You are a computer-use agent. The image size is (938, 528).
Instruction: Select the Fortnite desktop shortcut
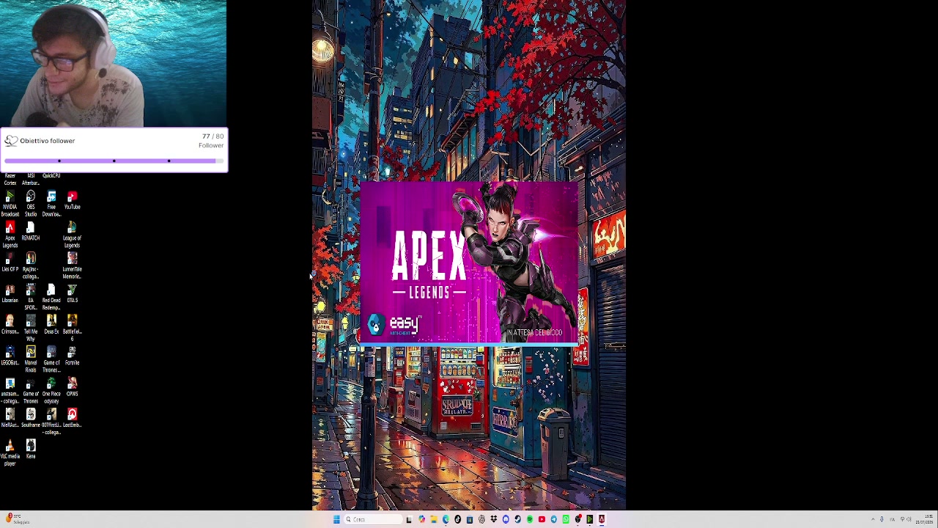(72, 356)
